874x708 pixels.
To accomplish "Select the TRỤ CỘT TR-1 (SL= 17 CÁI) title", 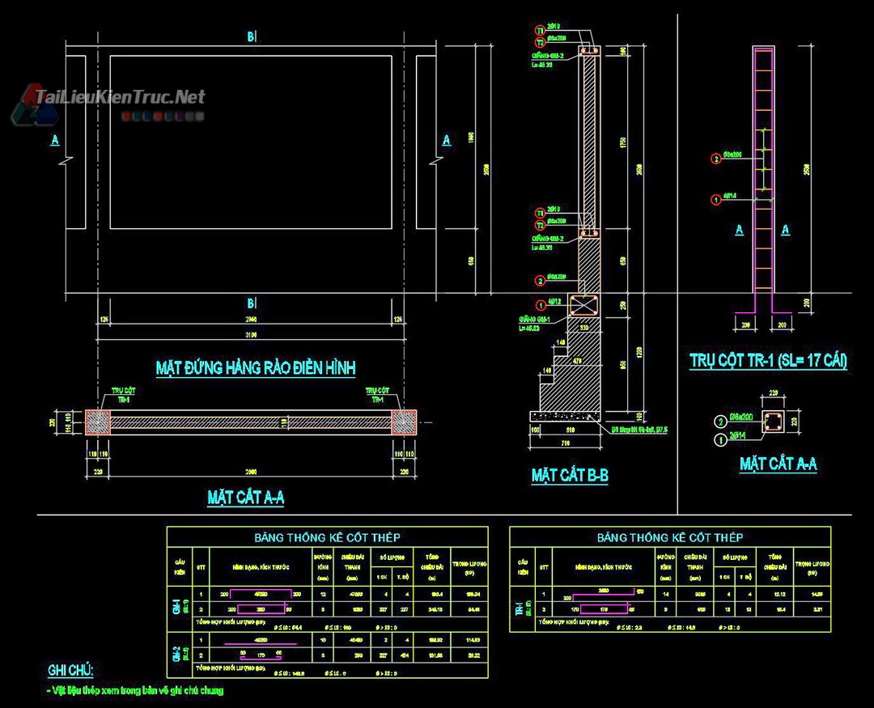I will [768, 361].
